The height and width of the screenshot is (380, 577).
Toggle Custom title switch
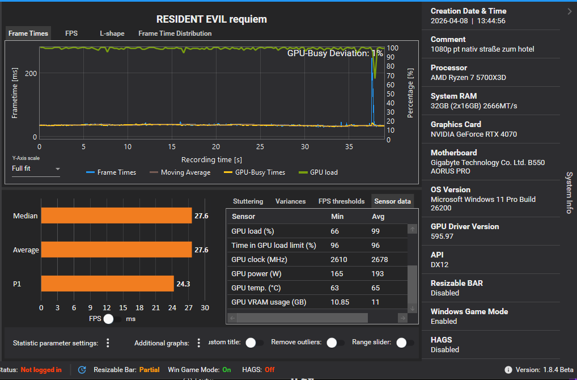pyautogui.click(x=254, y=343)
